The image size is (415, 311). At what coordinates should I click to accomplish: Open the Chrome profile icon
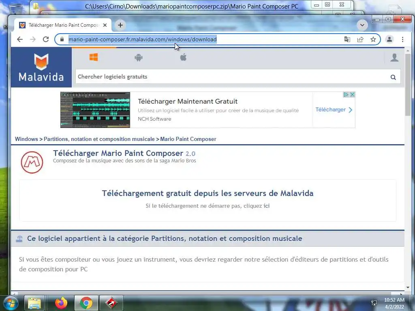point(389,39)
